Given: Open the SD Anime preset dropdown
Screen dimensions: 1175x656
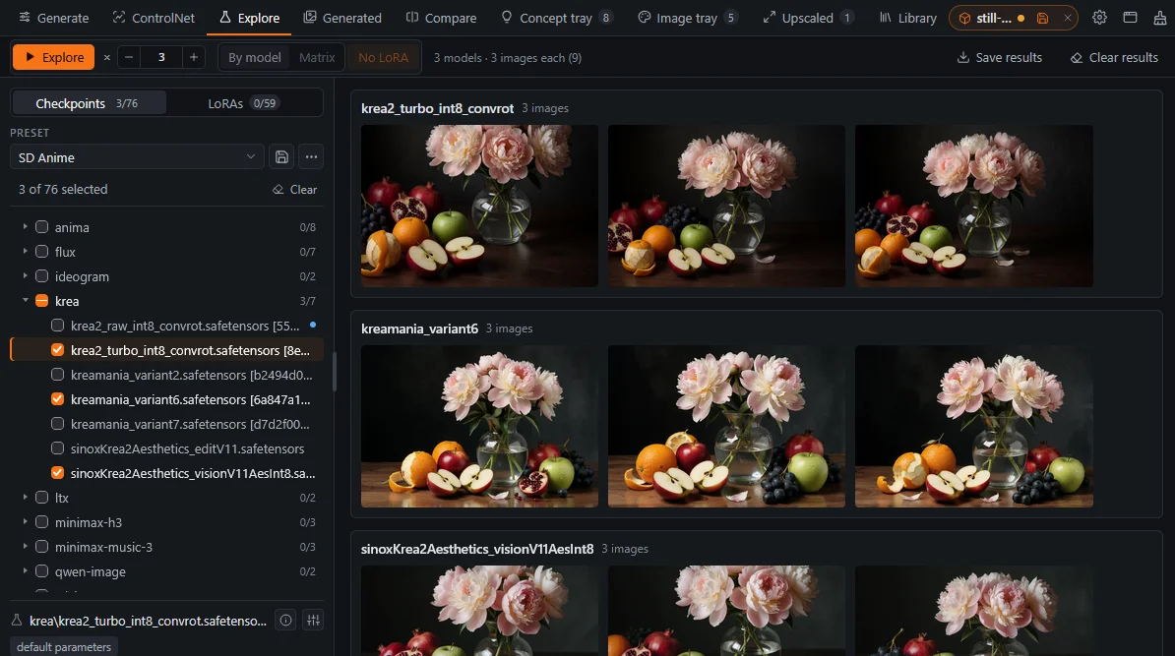Looking at the screenshot, I should tap(137, 157).
